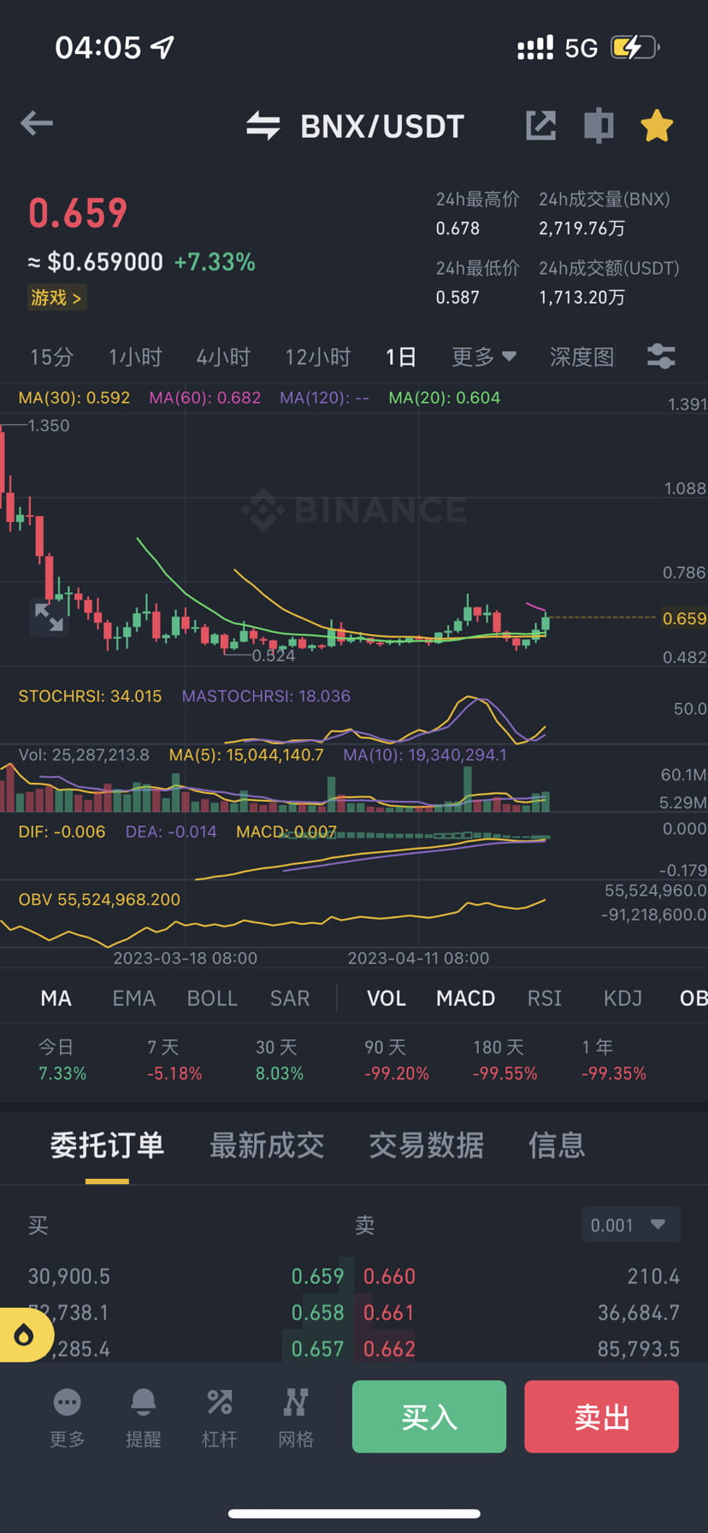Screen dimensions: 708x1533
Task: Tap the 90 天 -99.20% stat
Action: [x=397, y=1060]
